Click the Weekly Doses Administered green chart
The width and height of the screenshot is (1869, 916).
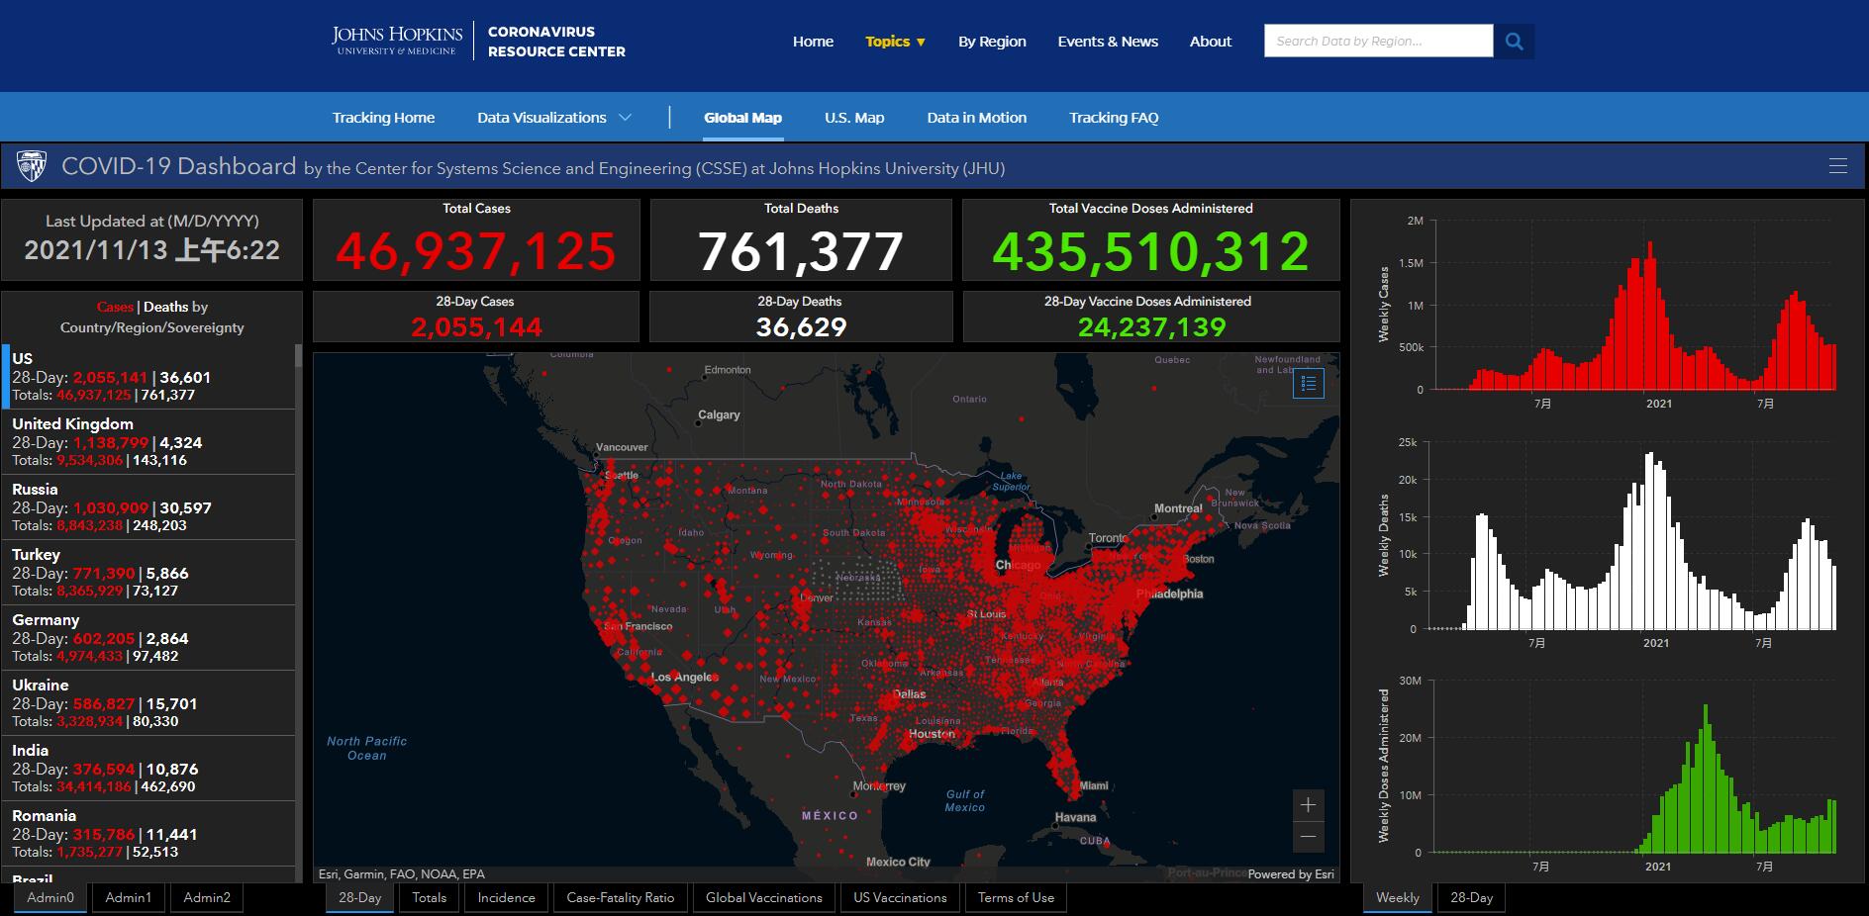tap(1633, 767)
